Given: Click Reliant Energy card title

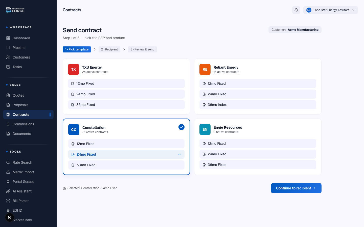Looking at the screenshot, I should point(226,67).
